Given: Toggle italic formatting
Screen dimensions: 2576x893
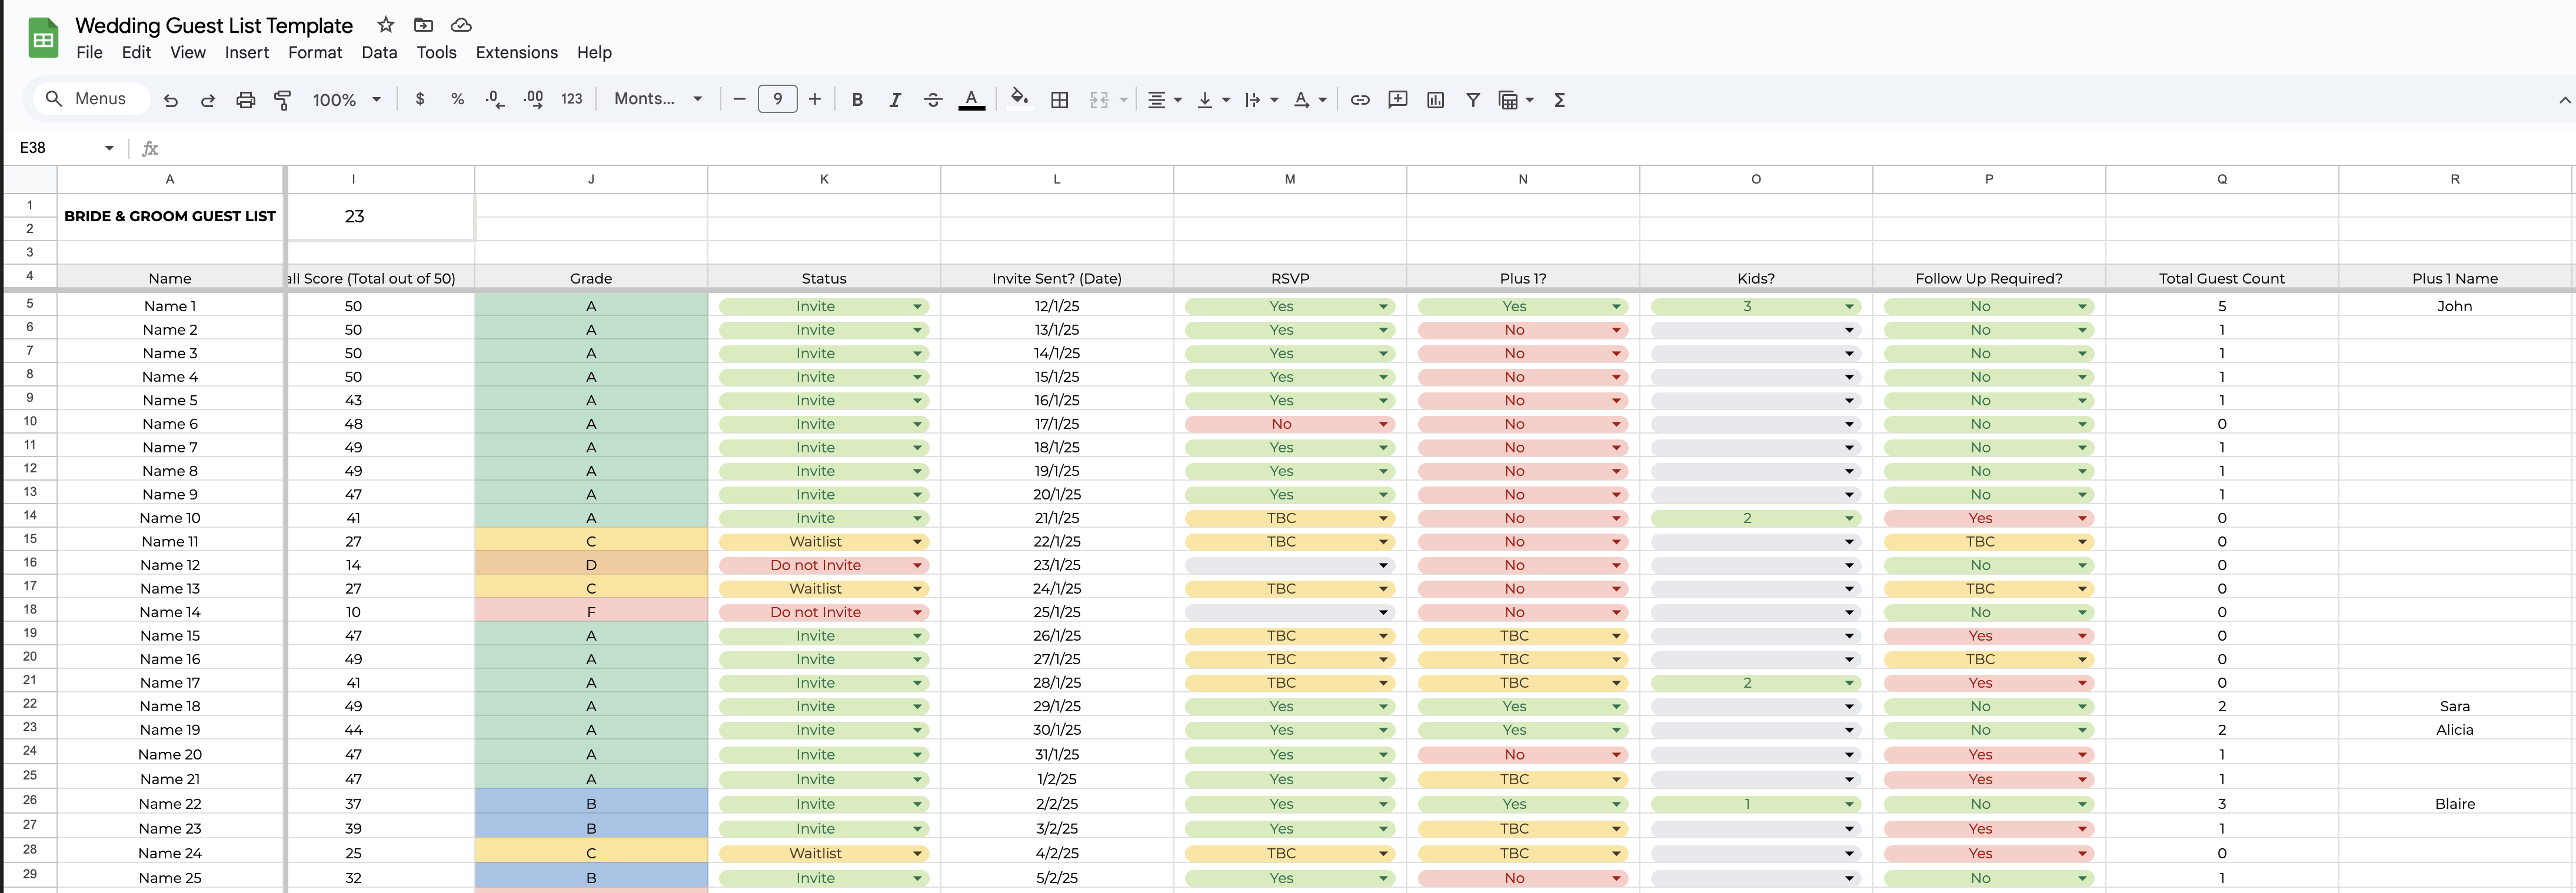Looking at the screenshot, I should tap(895, 99).
